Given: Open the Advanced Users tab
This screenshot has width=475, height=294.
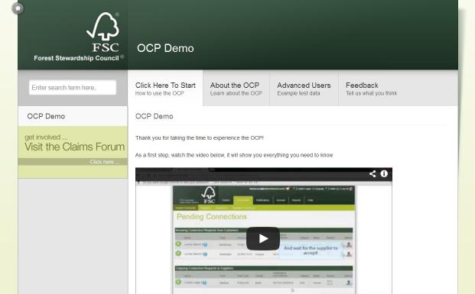Looking at the screenshot, I should point(304,89).
